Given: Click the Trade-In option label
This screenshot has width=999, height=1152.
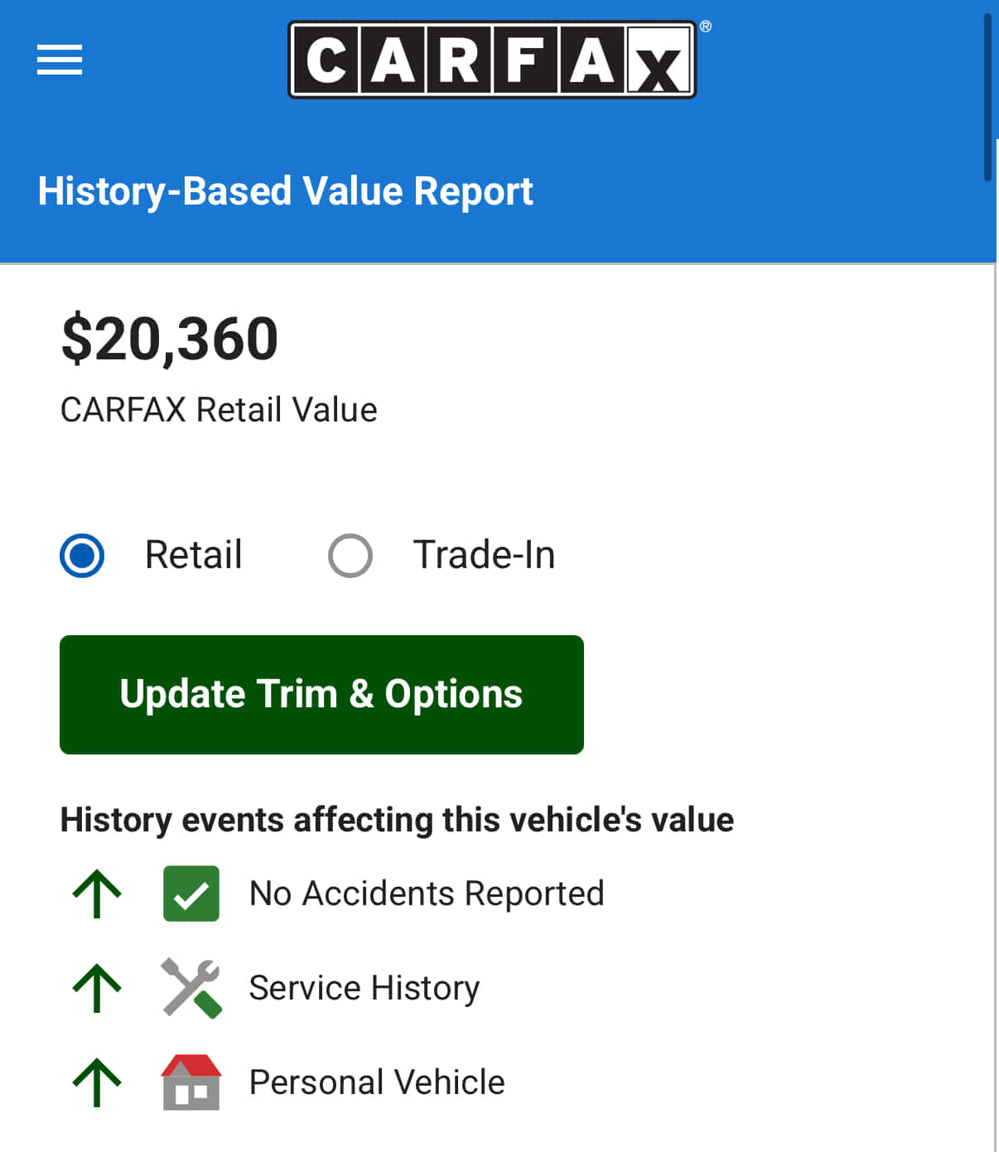Looking at the screenshot, I should 484,555.
